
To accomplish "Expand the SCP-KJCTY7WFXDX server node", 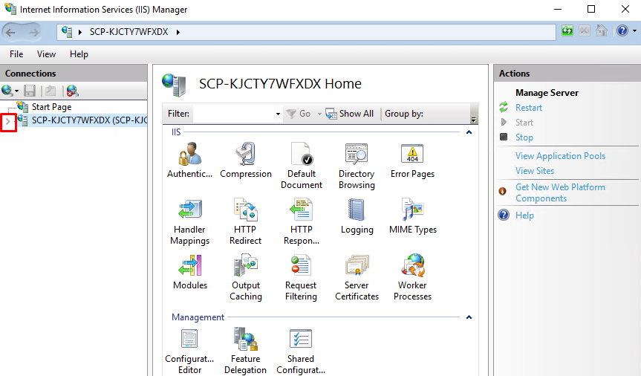I will click(7, 121).
